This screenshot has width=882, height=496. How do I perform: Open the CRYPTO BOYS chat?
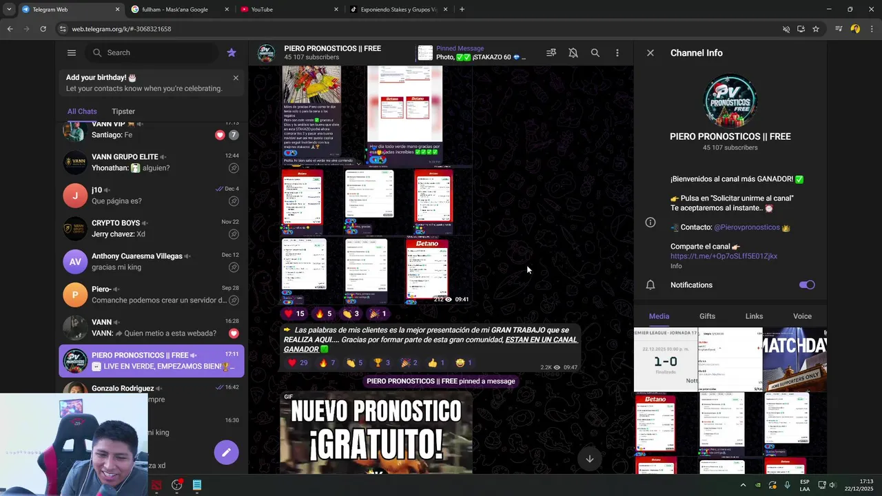click(152, 229)
